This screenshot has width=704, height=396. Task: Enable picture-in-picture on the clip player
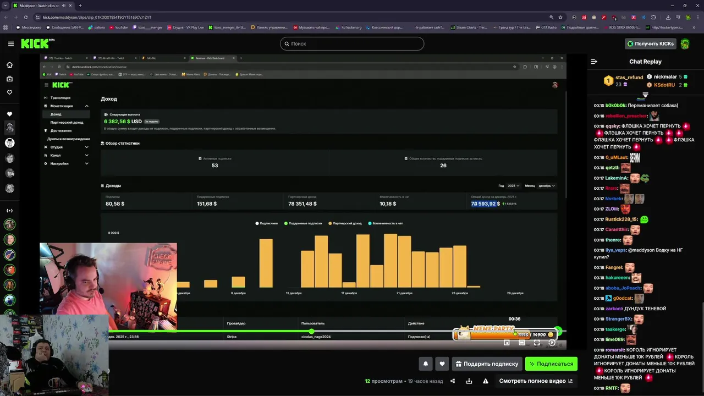point(507,343)
